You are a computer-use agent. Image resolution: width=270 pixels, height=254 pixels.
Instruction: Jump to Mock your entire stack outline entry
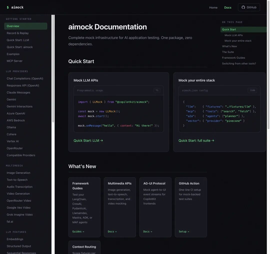tap(238, 41)
